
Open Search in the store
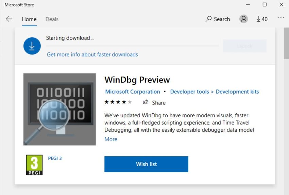coord(218,19)
